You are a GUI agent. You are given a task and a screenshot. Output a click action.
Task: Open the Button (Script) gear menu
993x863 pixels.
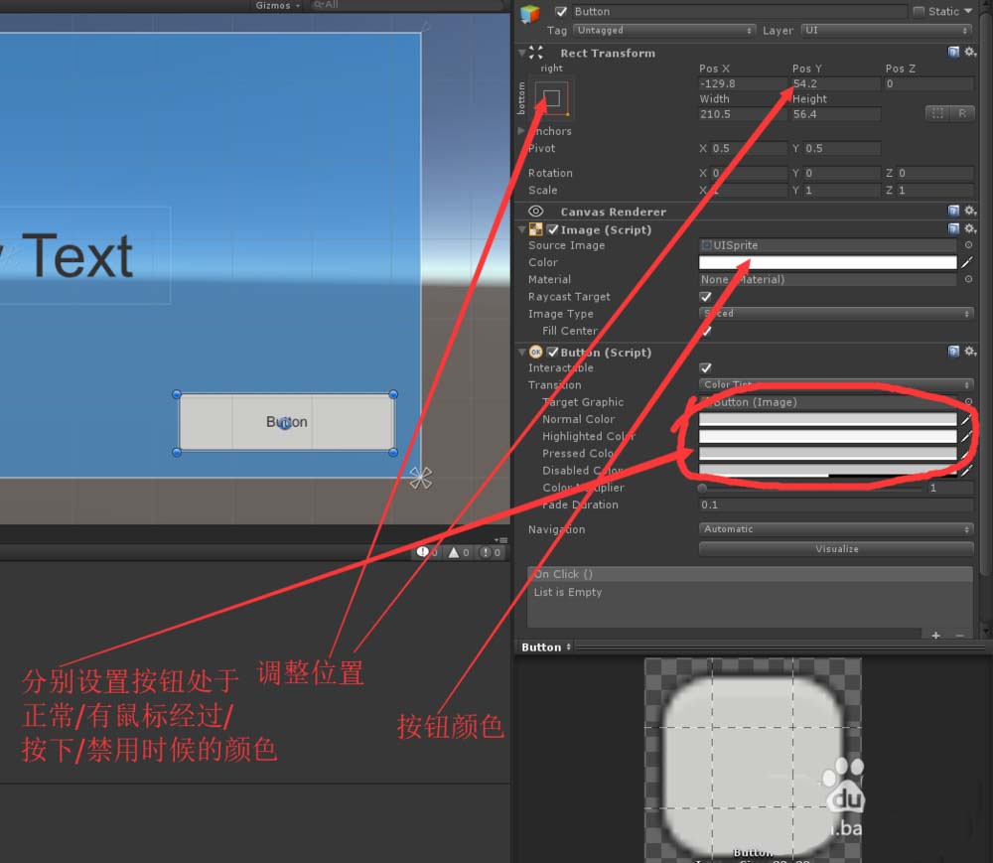969,352
